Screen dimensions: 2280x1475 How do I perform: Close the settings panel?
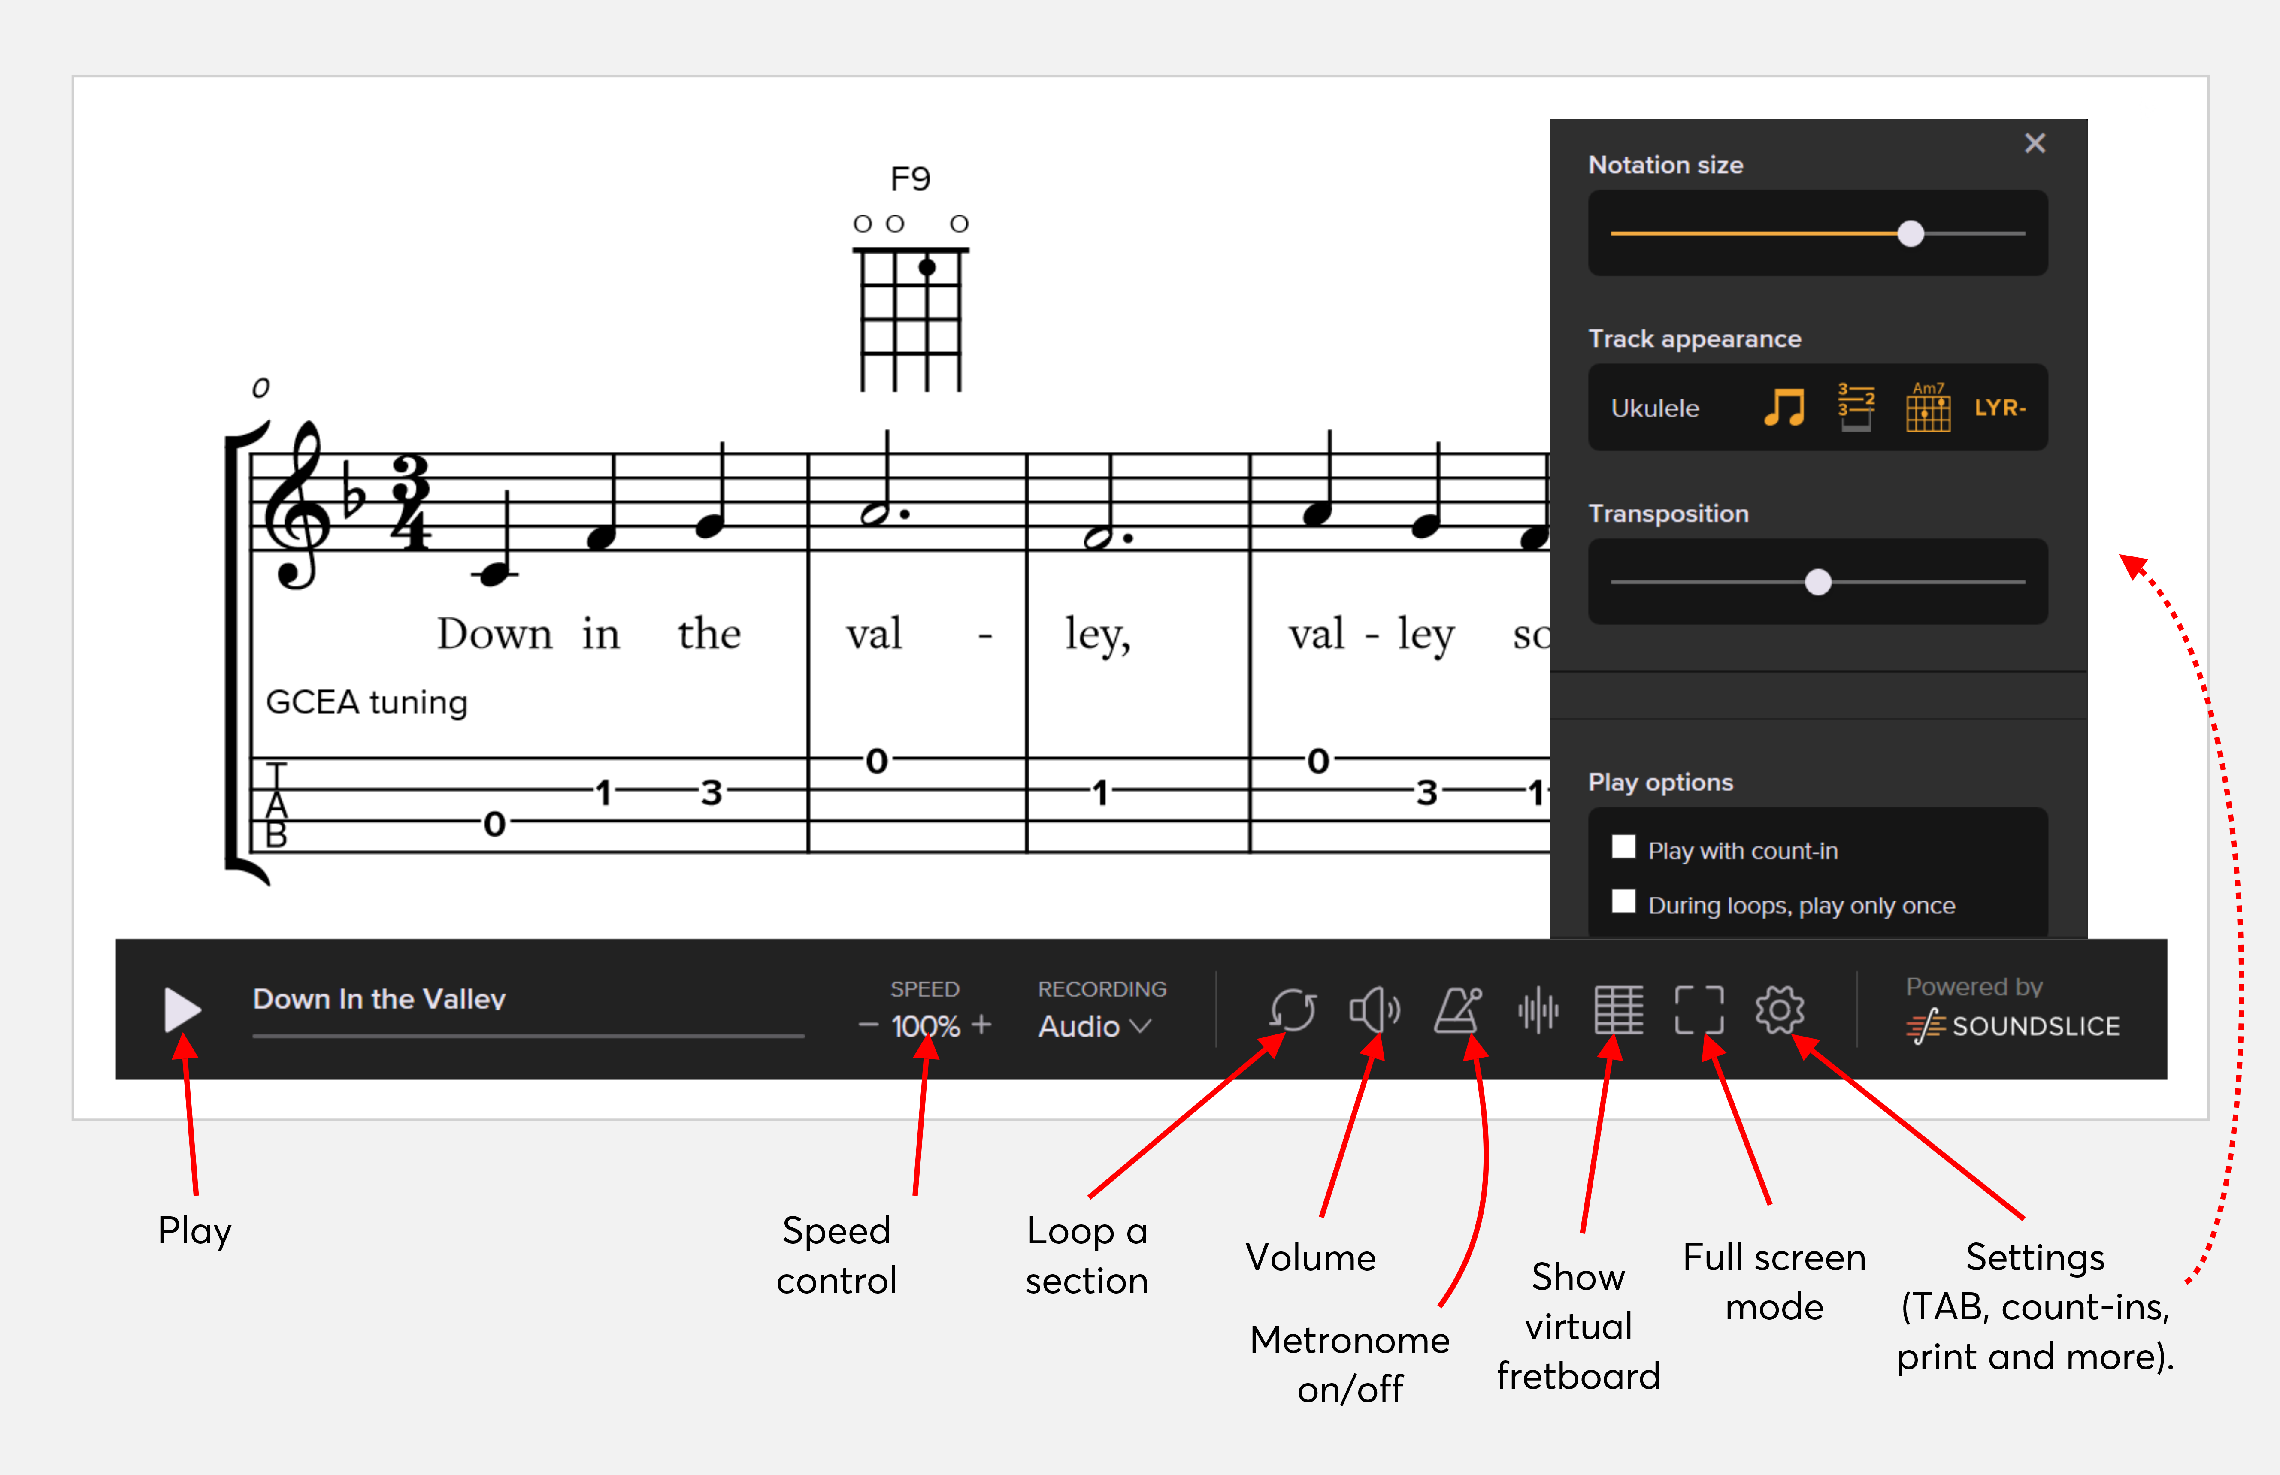pos(2035,144)
